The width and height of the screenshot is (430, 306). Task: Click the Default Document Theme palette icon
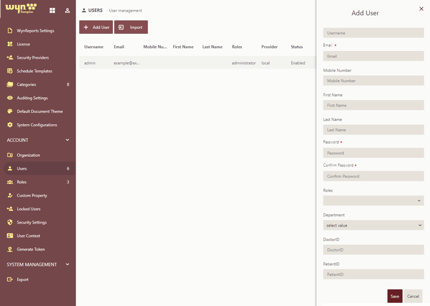tap(10, 112)
